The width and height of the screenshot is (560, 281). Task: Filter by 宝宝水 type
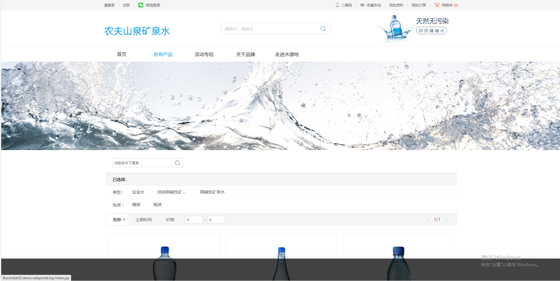pos(138,192)
